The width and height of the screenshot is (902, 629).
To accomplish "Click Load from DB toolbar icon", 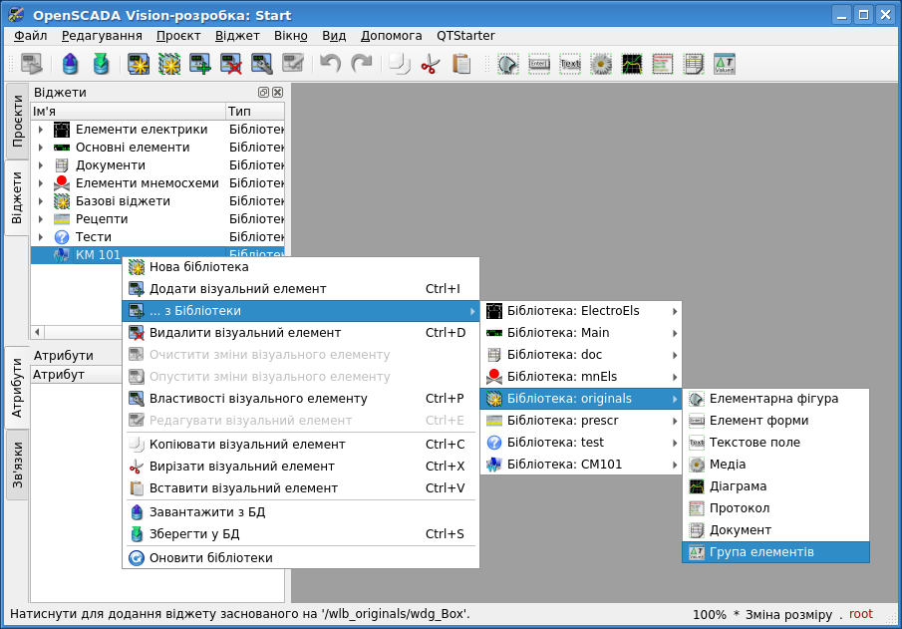I will pos(70,65).
